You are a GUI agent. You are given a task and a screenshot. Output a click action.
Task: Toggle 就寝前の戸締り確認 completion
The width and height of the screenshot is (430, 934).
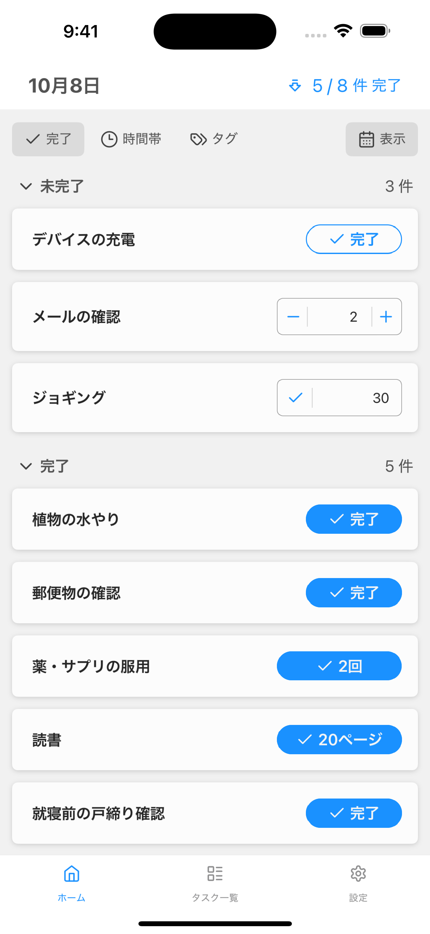coord(353,813)
